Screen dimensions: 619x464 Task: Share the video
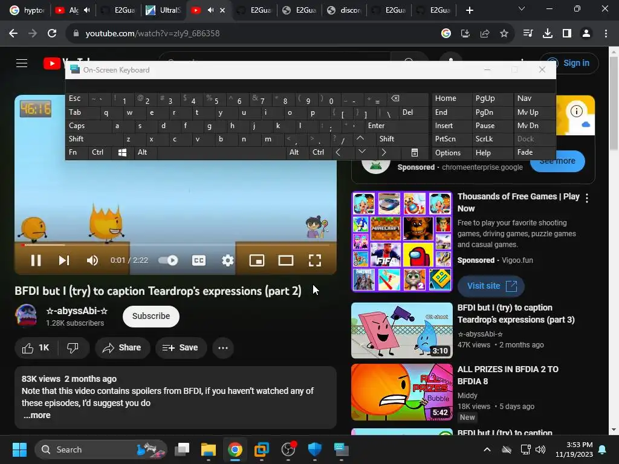(122, 348)
